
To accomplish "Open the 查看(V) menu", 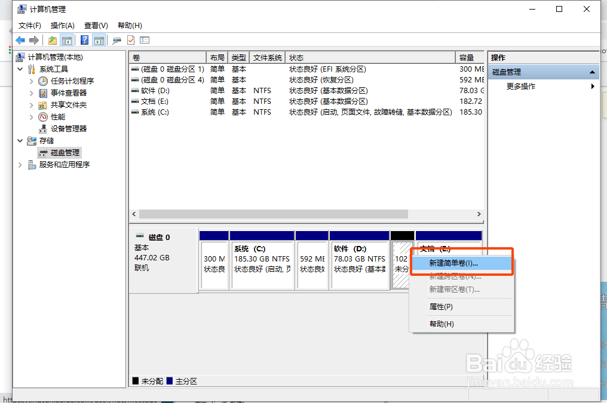I will coord(96,26).
